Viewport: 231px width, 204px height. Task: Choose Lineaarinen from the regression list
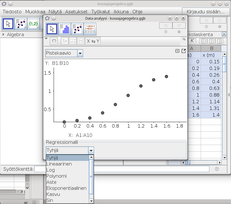tap(59, 164)
